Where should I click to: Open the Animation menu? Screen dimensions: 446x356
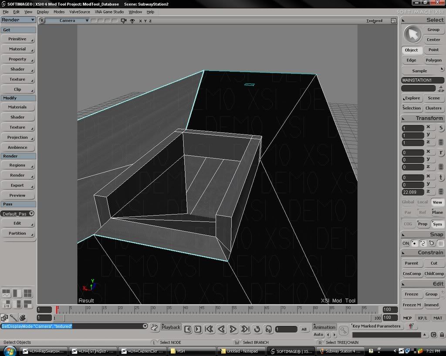[324, 327]
